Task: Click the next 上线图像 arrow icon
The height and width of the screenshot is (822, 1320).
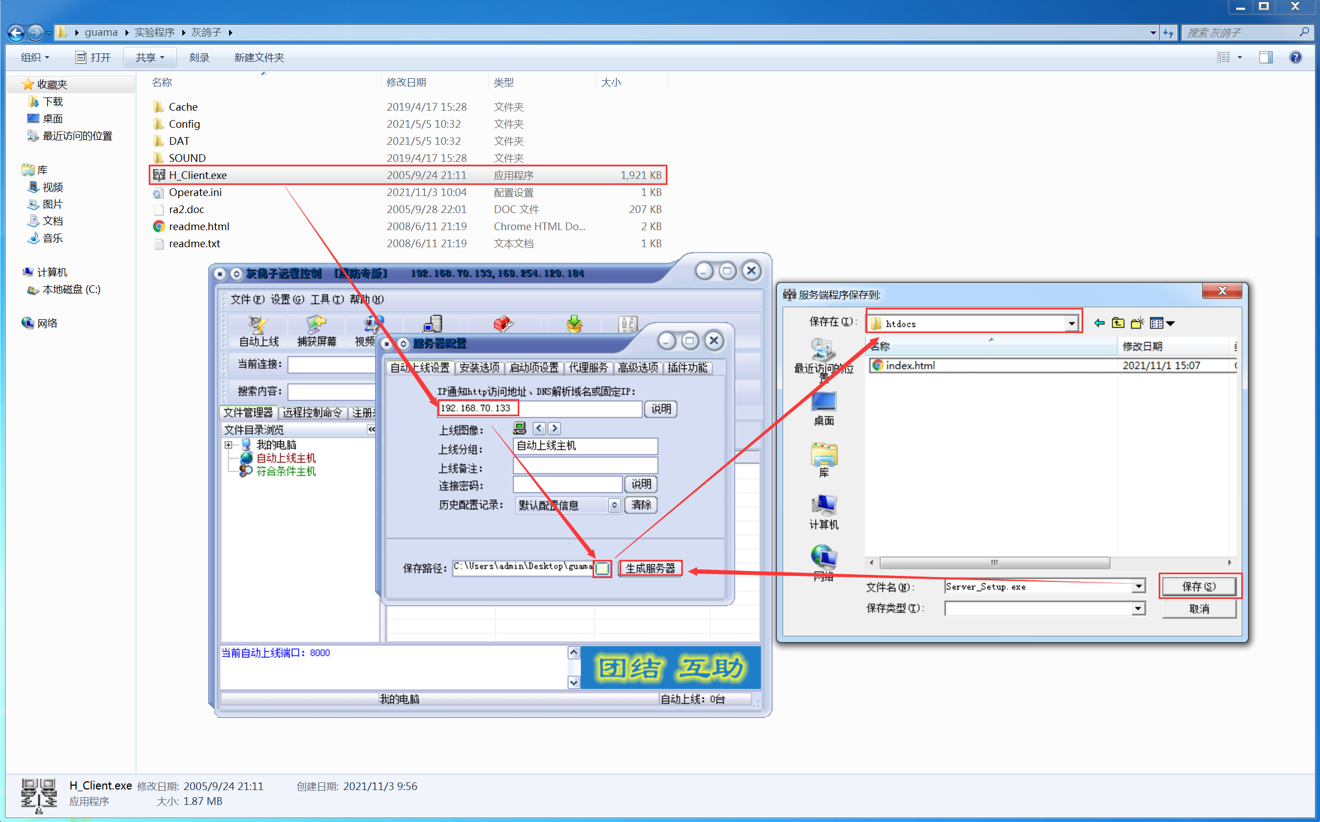Action: click(555, 428)
